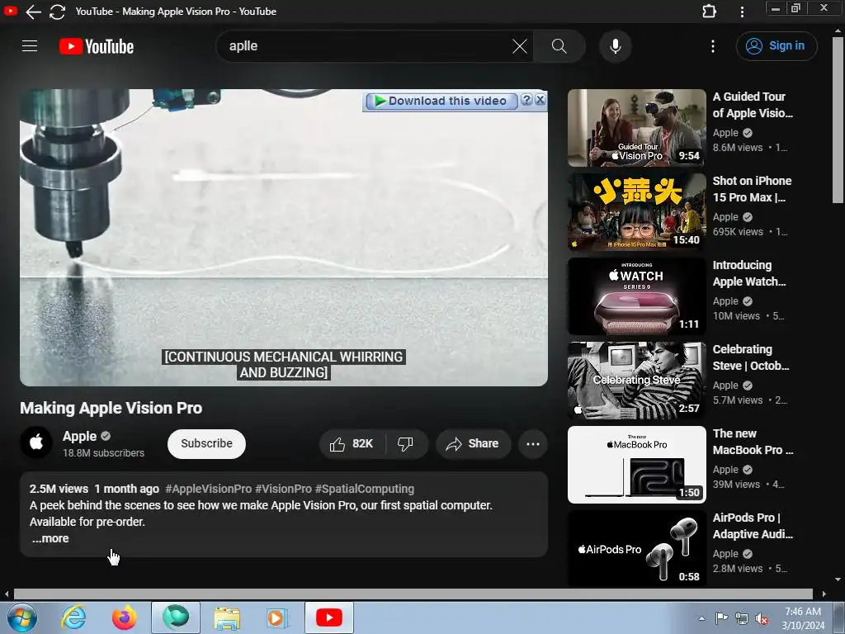The width and height of the screenshot is (845, 634).
Task: Switch to the Edge taskbar icon
Action: coord(176,617)
